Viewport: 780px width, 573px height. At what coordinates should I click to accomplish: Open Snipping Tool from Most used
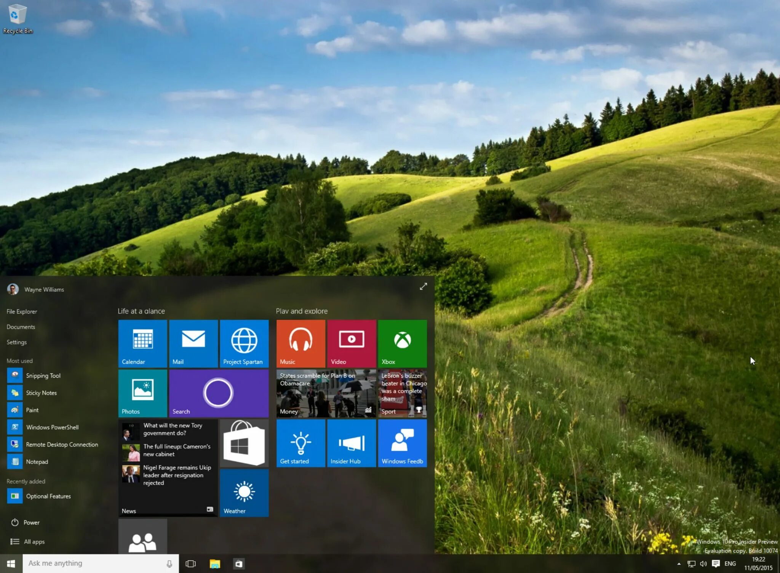pyautogui.click(x=43, y=375)
